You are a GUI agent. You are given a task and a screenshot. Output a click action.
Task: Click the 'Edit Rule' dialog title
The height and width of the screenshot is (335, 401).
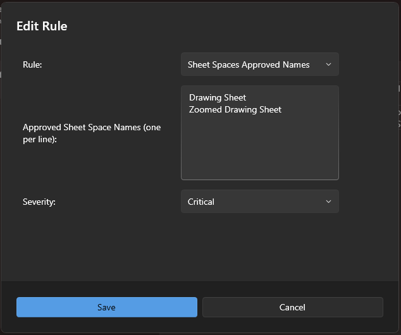point(42,26)
